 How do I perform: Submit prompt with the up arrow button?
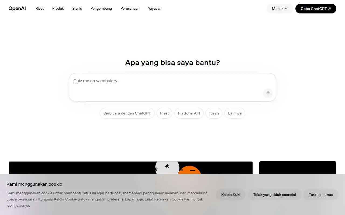[268, 93]
